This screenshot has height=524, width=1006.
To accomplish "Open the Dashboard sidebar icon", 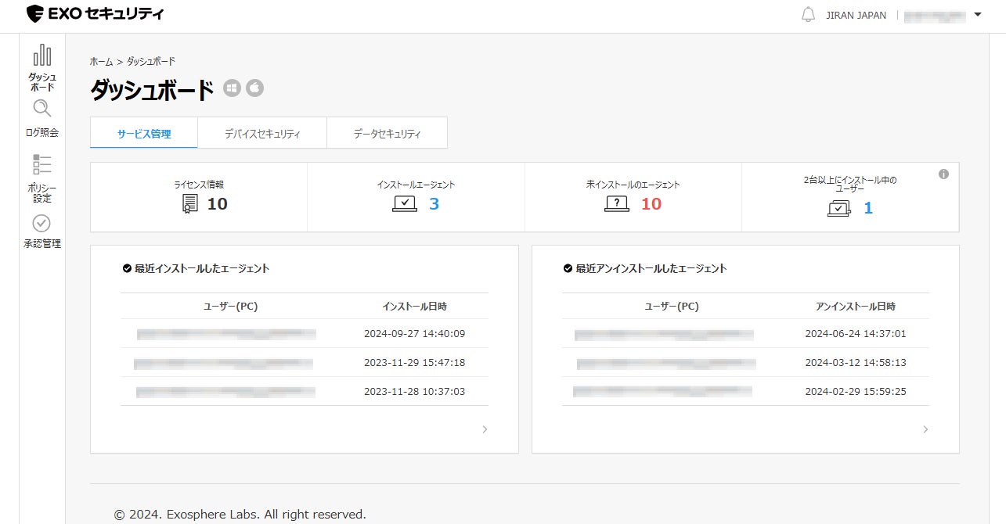I will (x=41, y=56).
